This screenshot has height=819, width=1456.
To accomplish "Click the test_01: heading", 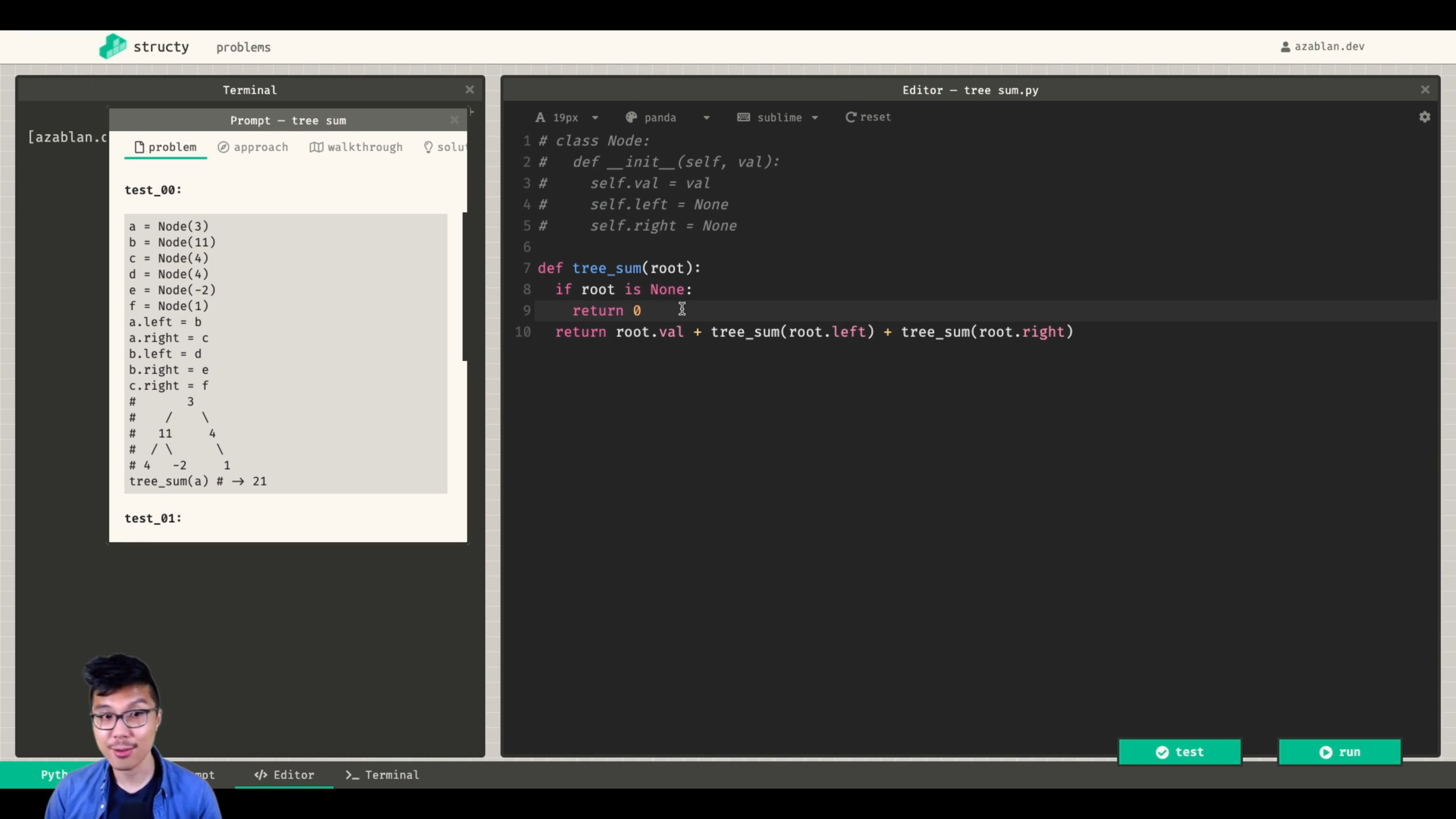I will (153, 518).
